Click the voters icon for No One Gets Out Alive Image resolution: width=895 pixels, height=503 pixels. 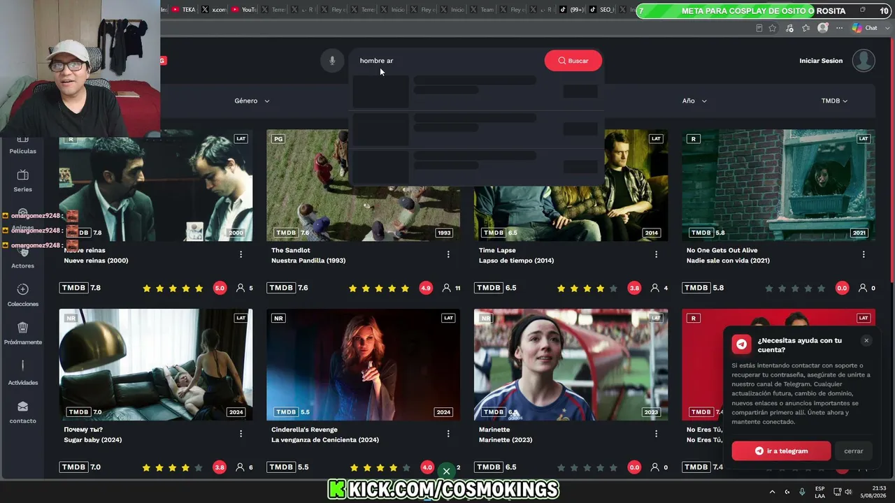pyautogui.click(x=863, y=288)
